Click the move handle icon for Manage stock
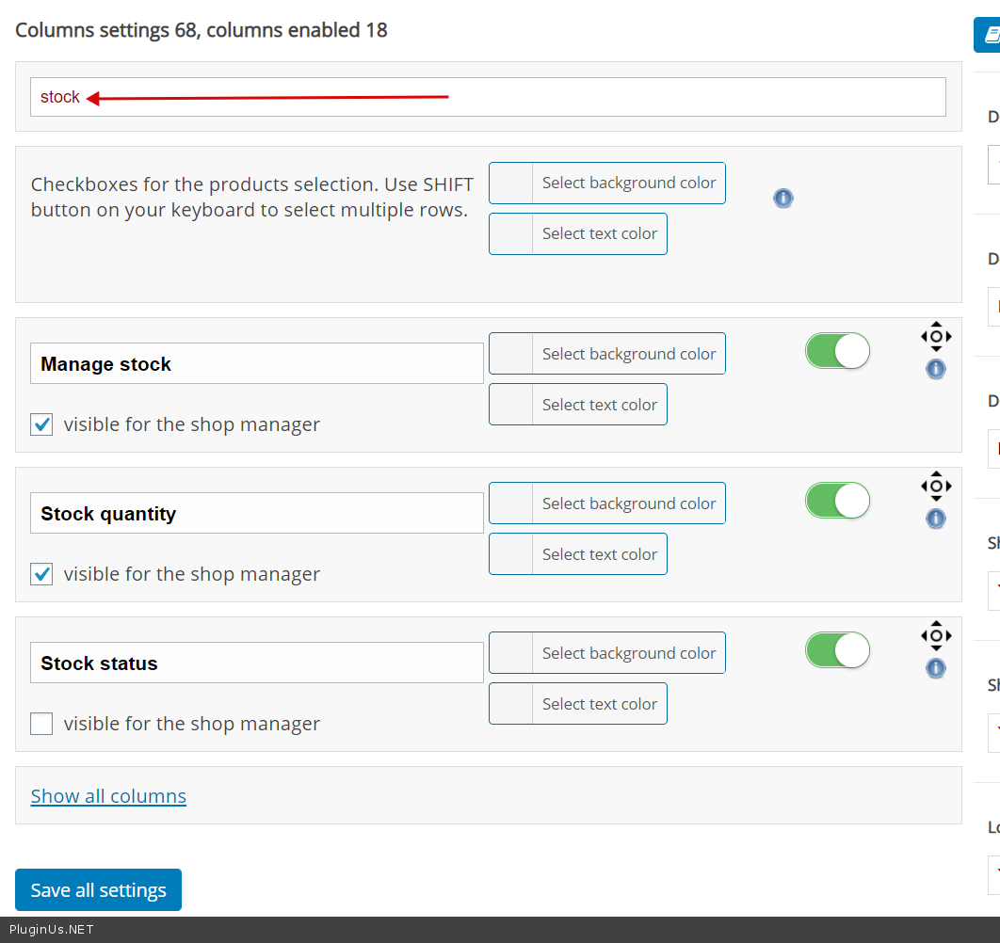Image resolution: width=1000 pixels, height=943 pixels. [x=936, y=336]
